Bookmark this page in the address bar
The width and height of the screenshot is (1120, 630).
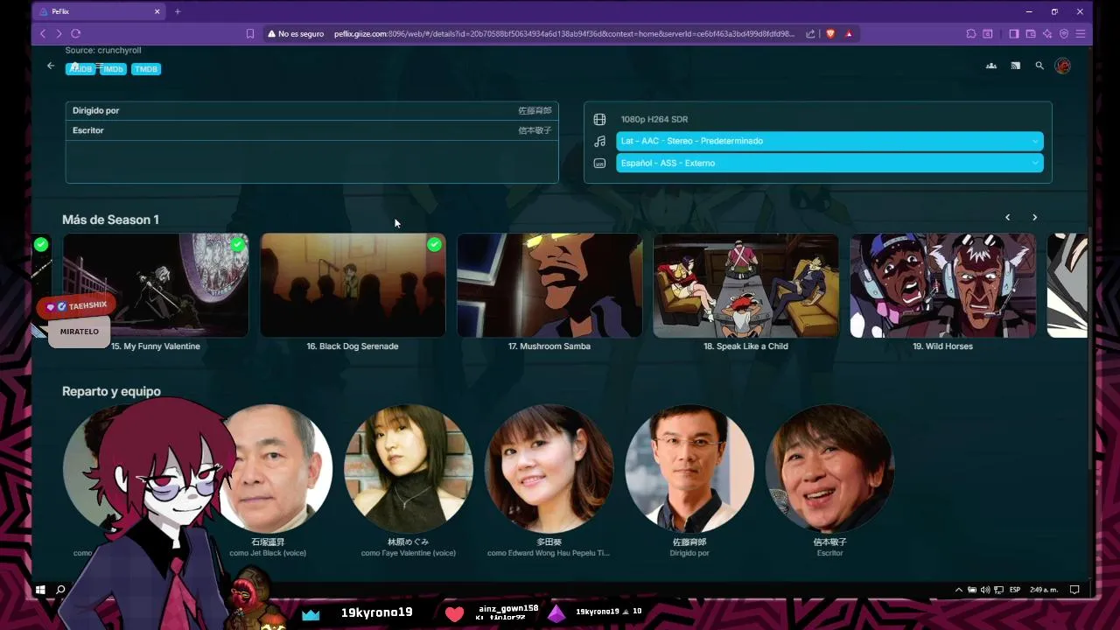[250, 33]
